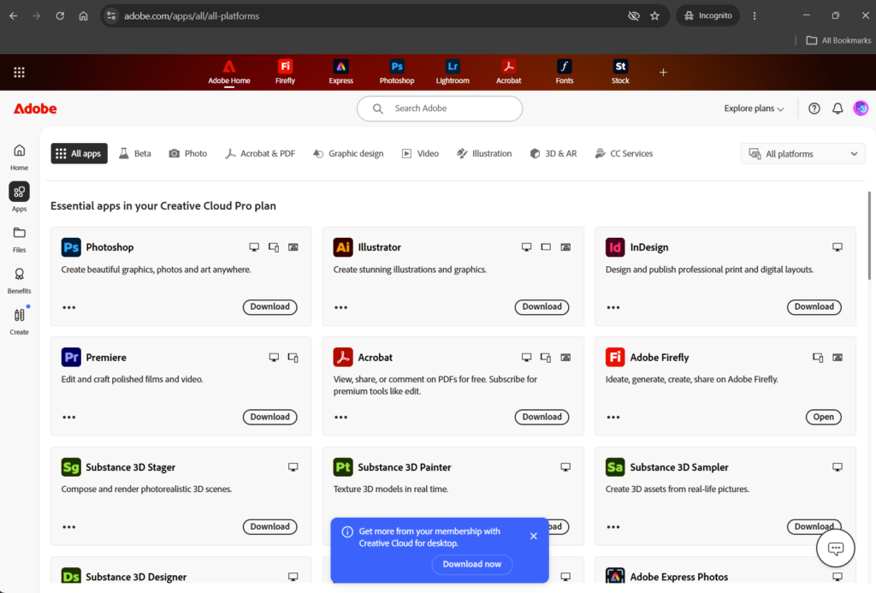Switch to the CC Services category tab
Viewport: 876px width, 593px height.
pos(624,154)
